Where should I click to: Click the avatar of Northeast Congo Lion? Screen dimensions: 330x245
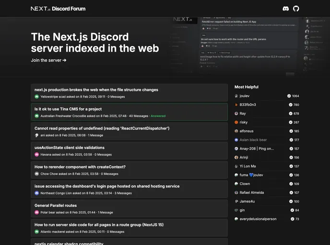pos(36,193)
